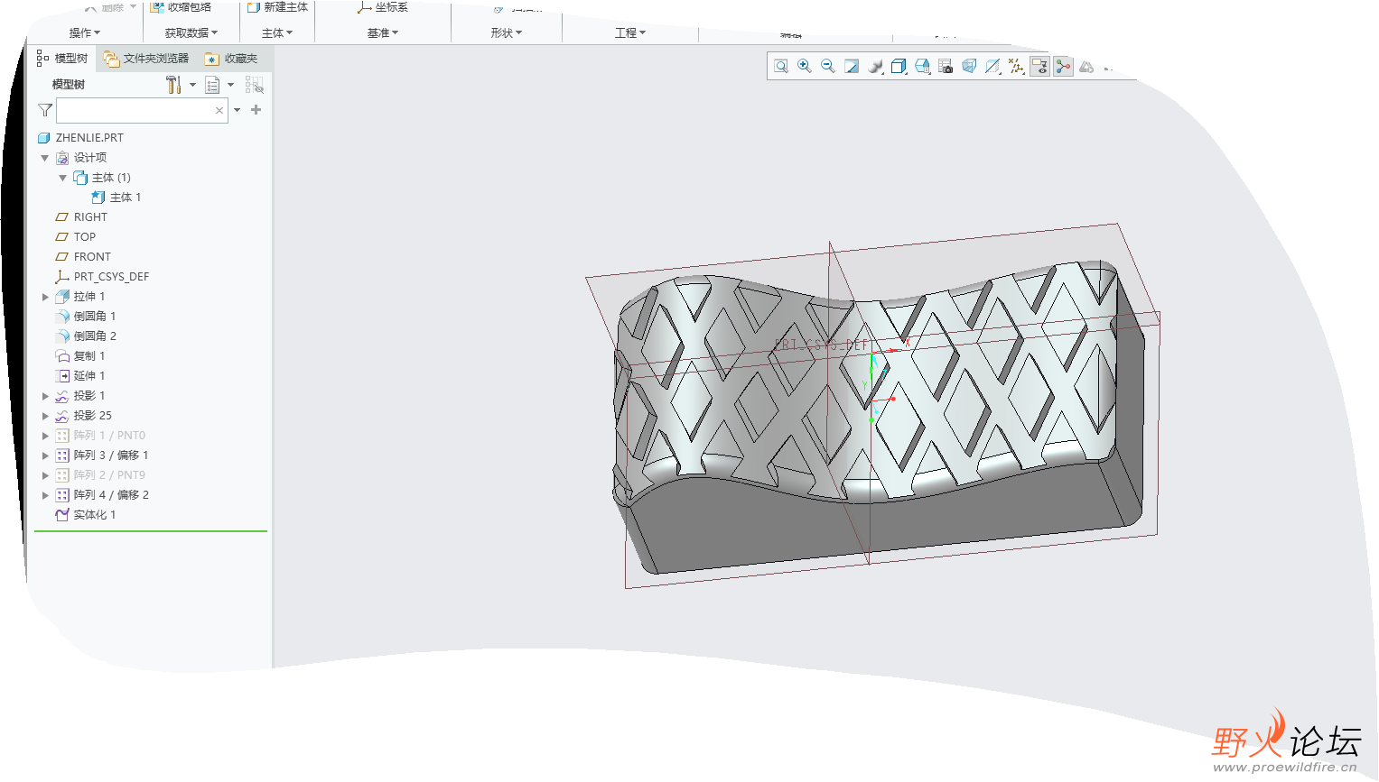Click the Zoom In magnifier icon

[805, 67]
